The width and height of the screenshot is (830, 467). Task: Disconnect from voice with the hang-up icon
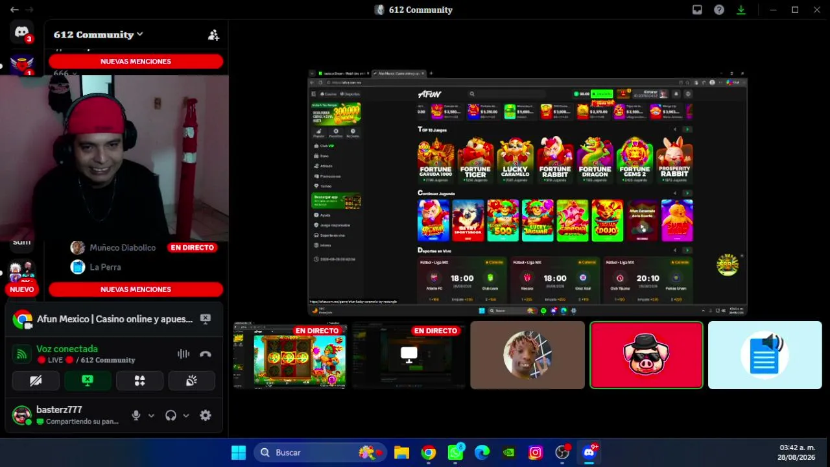click(x=206, y=354)
